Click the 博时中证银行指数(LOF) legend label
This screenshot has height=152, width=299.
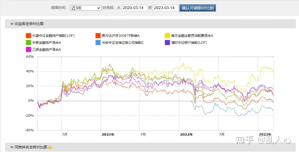[x=189, y=43]
